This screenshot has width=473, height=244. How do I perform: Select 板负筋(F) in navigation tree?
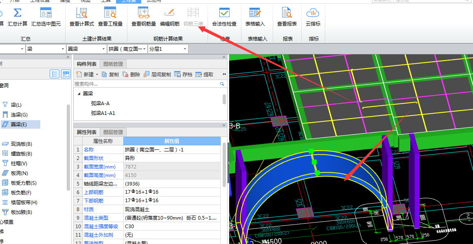point(21,192)
